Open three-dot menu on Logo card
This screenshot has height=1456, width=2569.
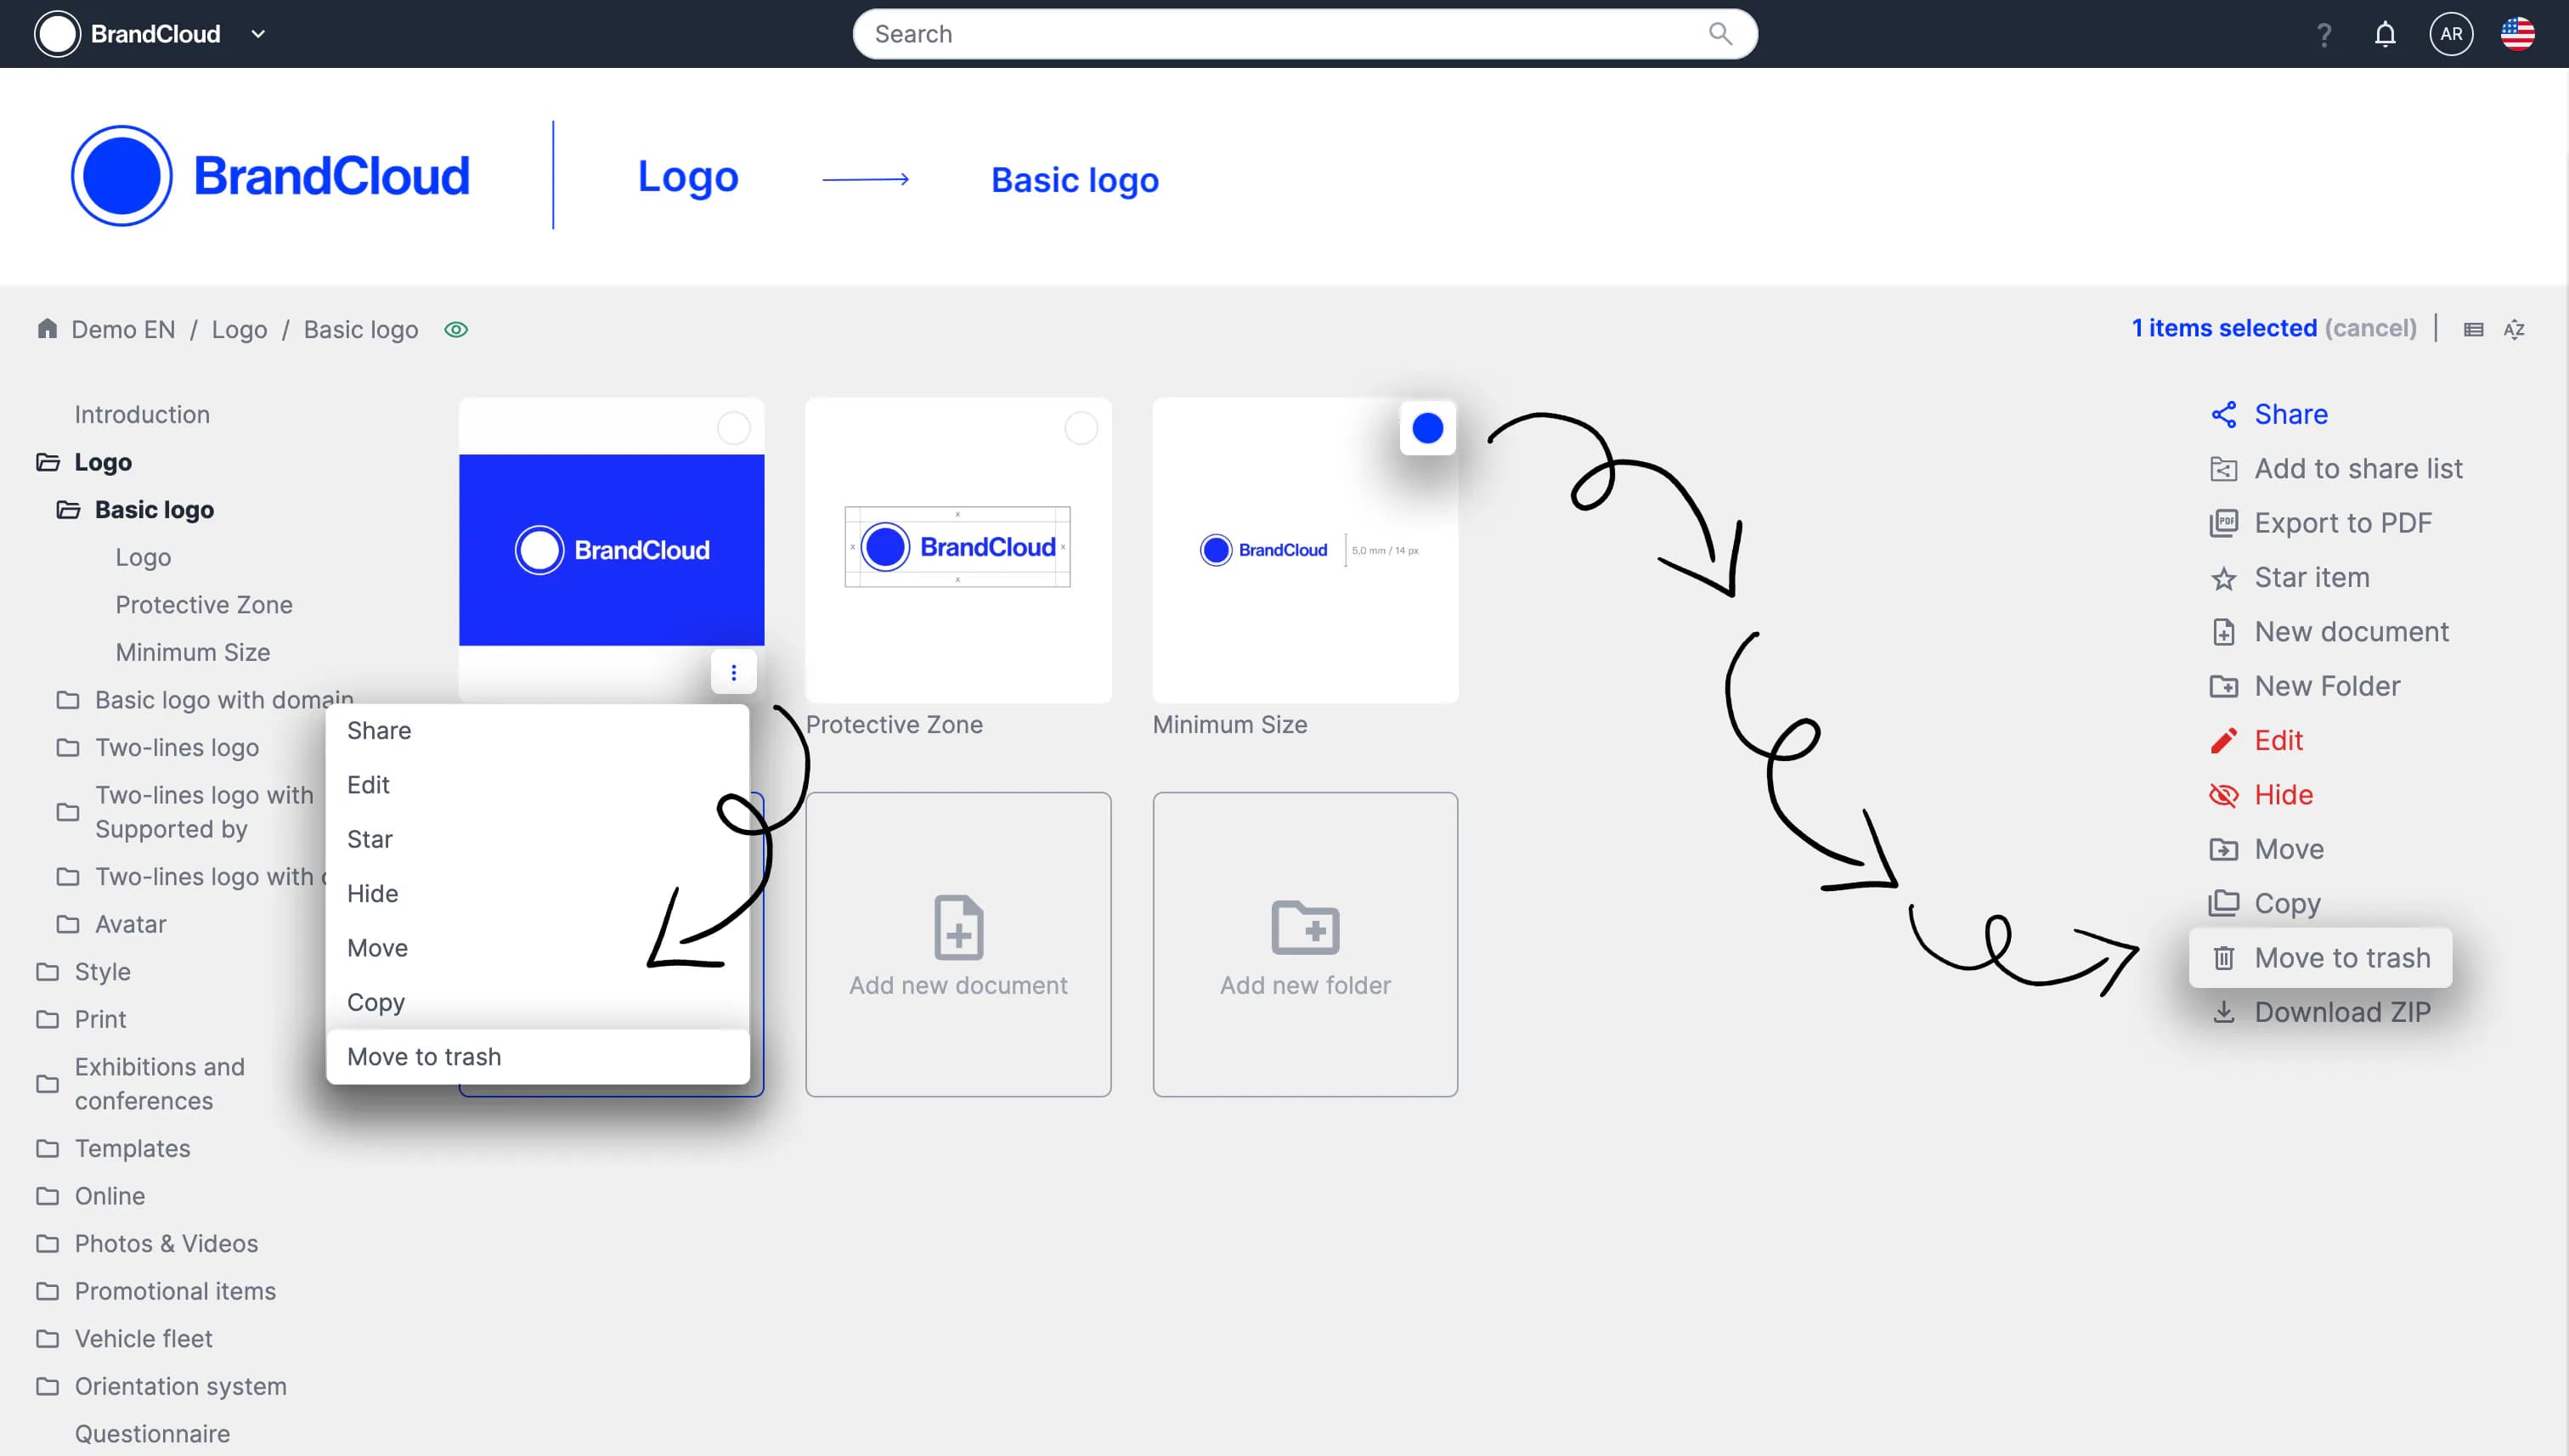coord(733,673)
